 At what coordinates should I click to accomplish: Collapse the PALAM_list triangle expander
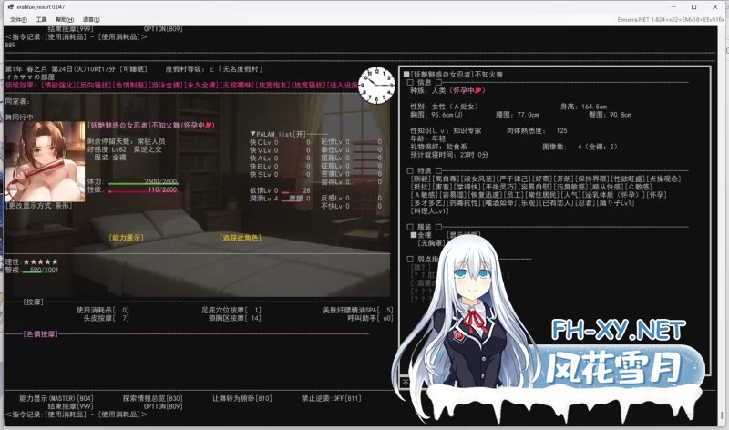(x=254, y=133)
